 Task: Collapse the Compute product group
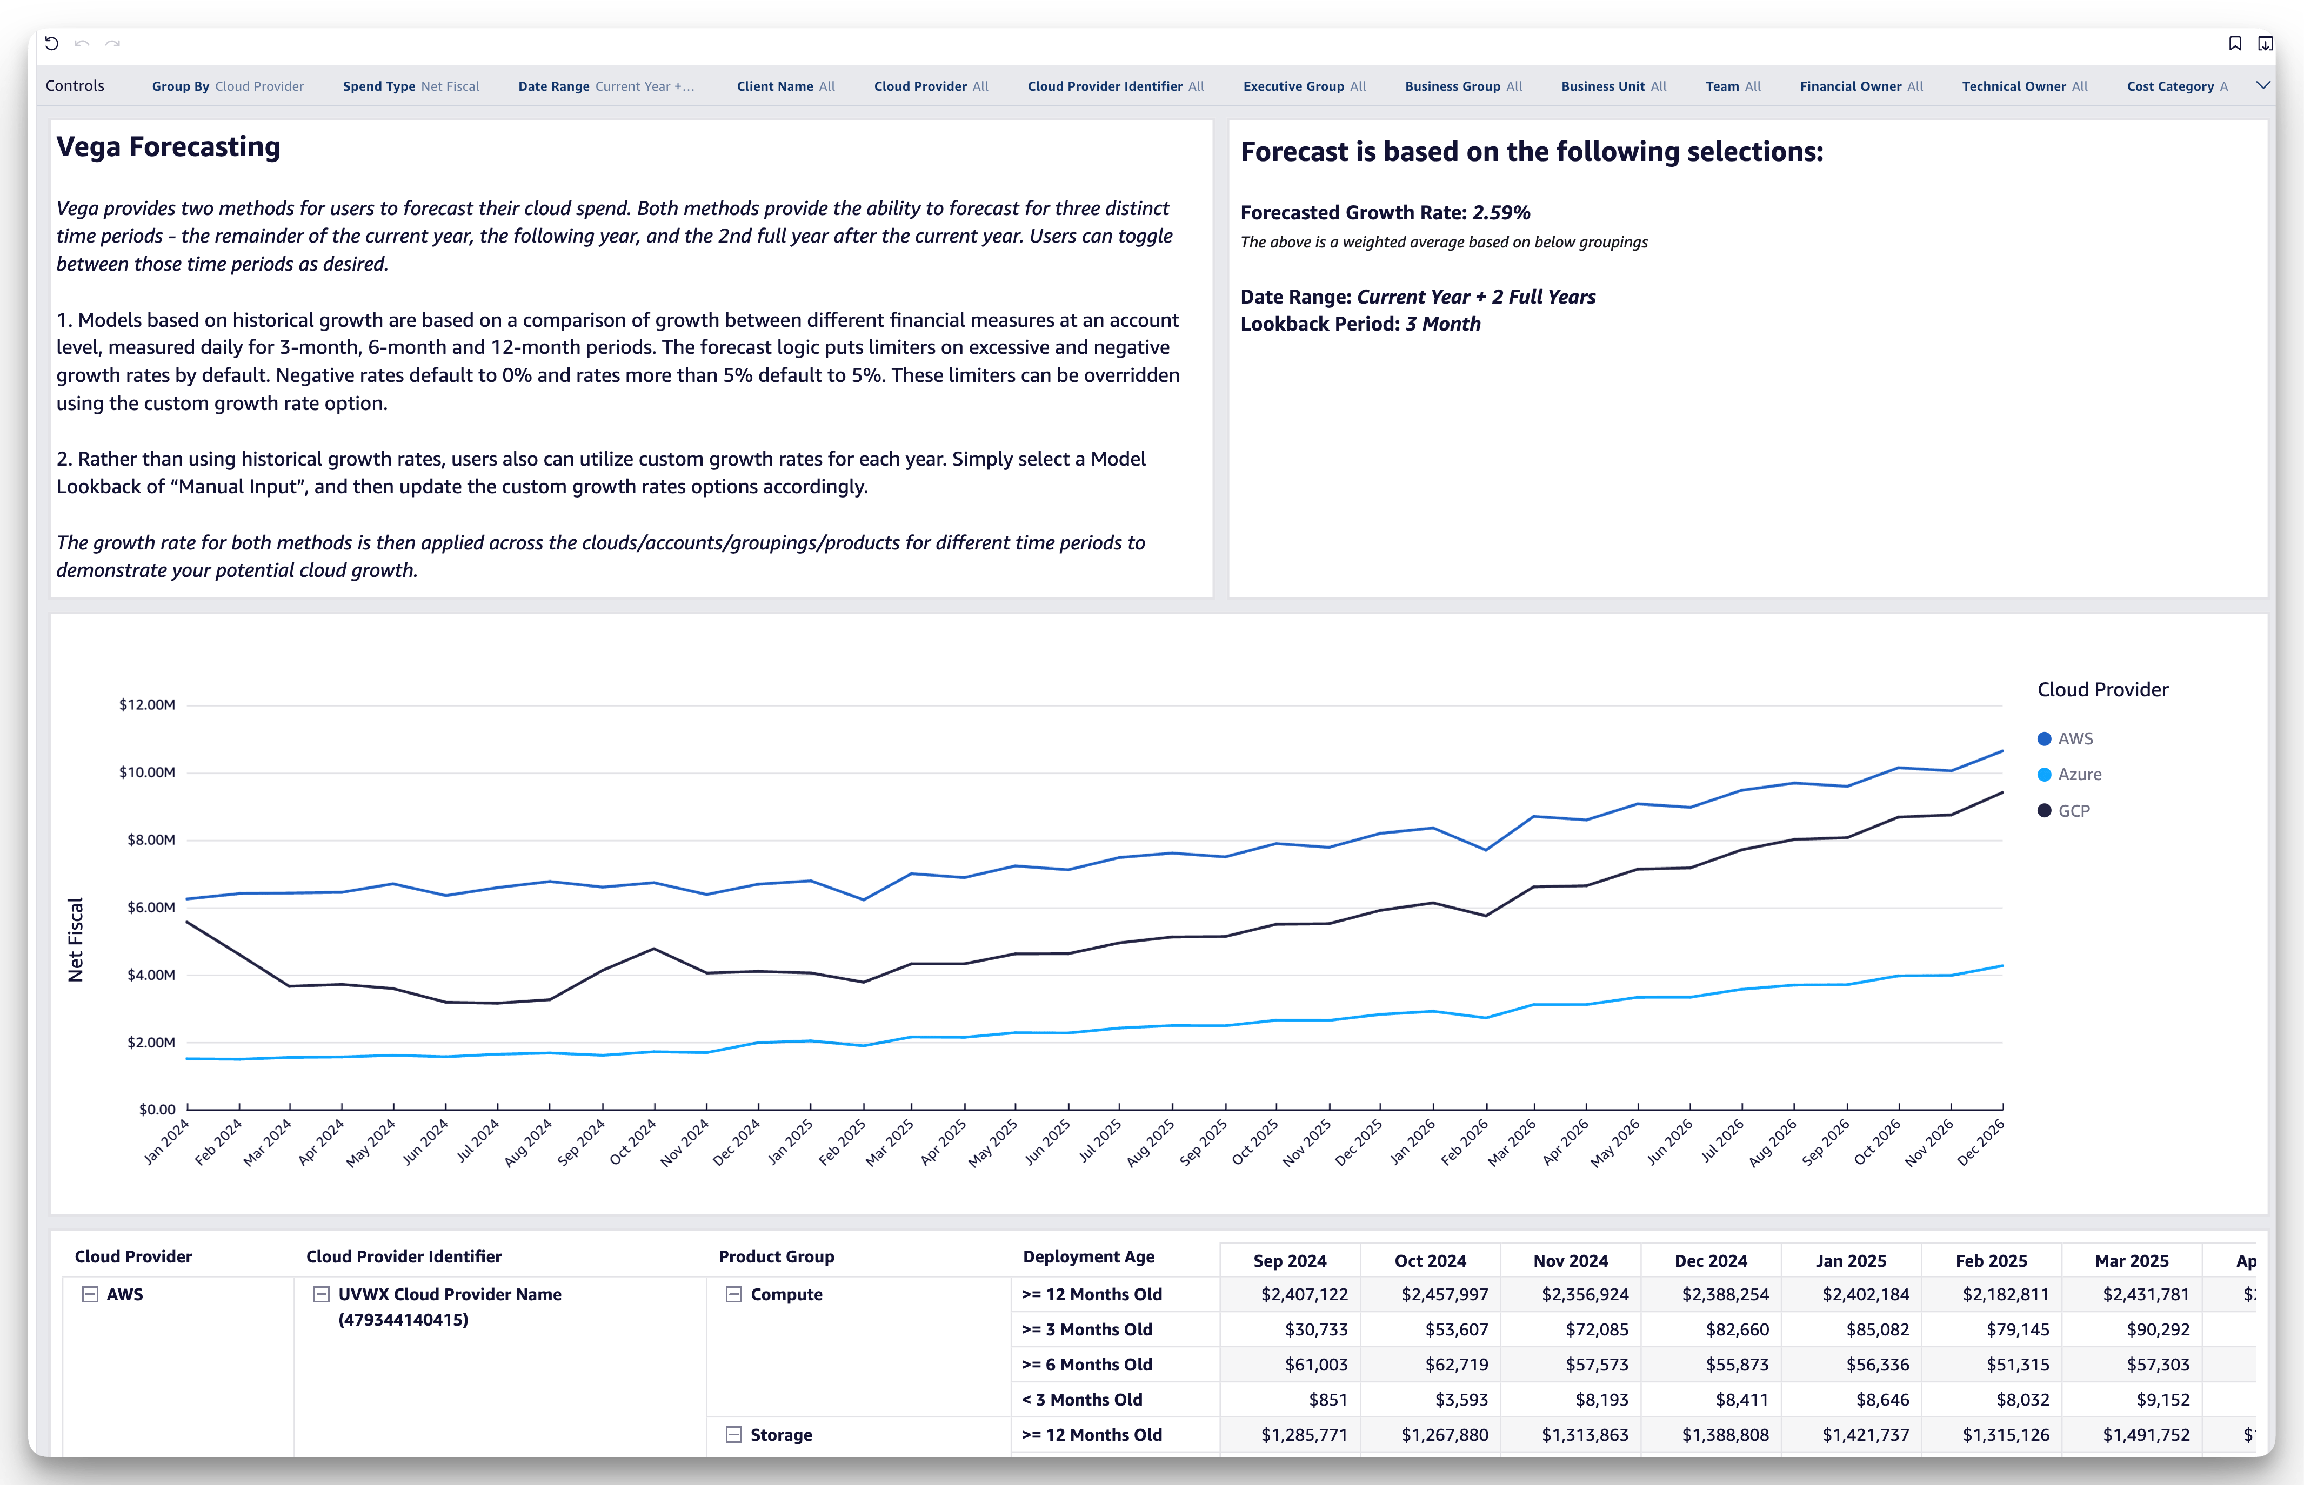[733, 1295]
